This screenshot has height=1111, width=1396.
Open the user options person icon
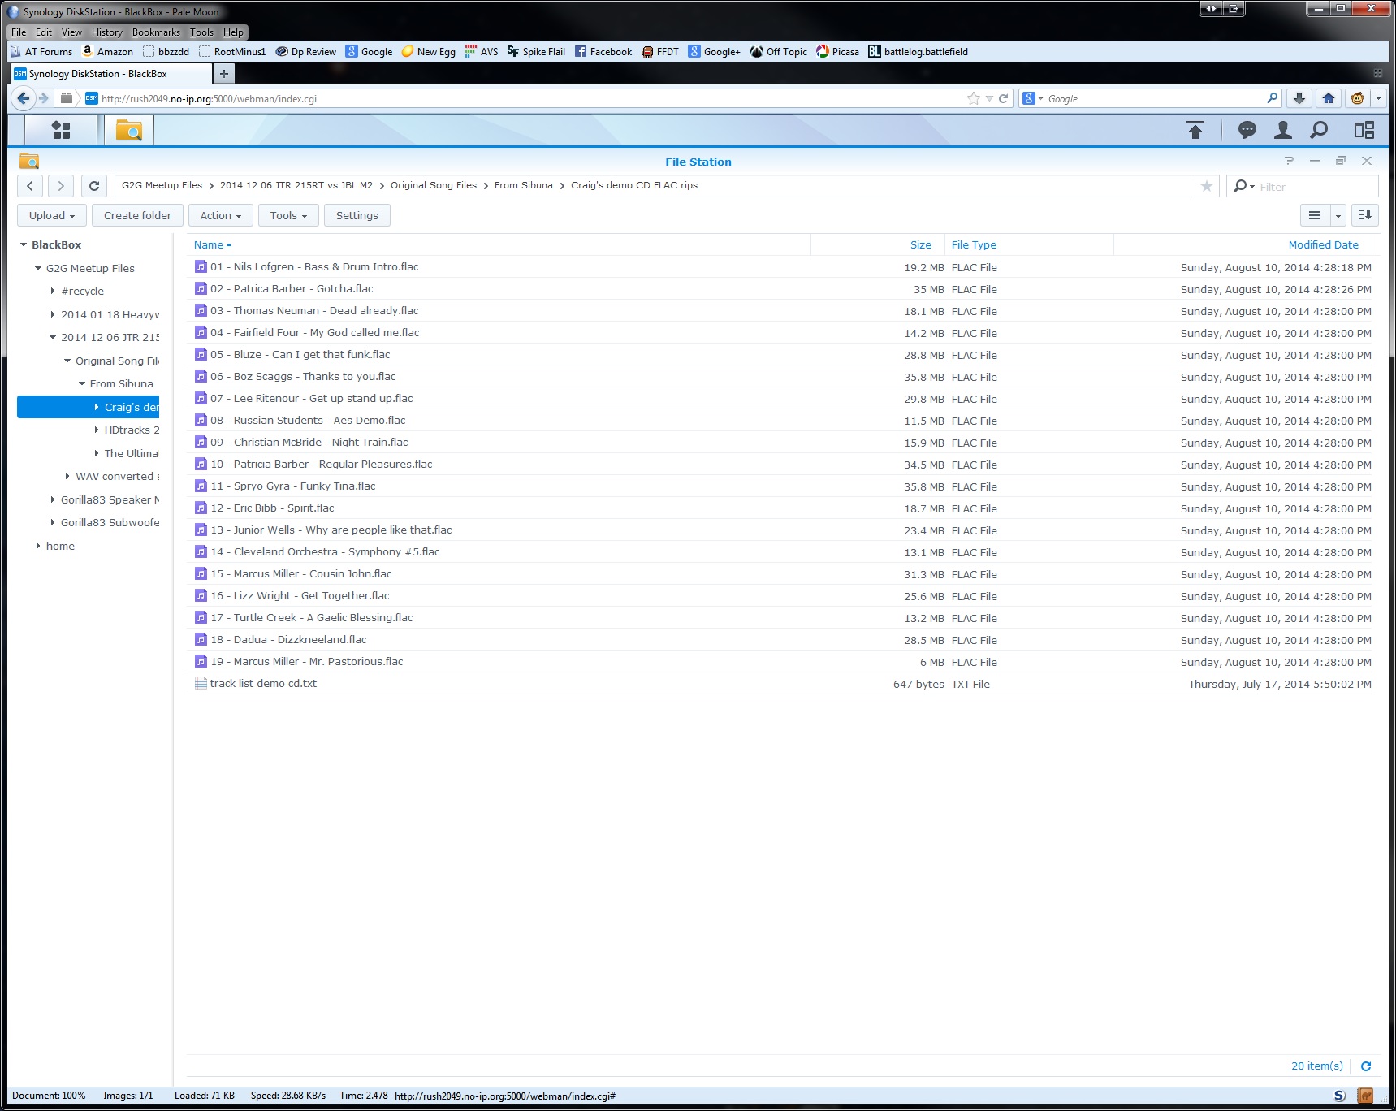(1283, 130)
